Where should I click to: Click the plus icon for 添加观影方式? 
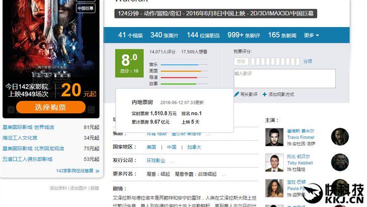pos(264,94)
